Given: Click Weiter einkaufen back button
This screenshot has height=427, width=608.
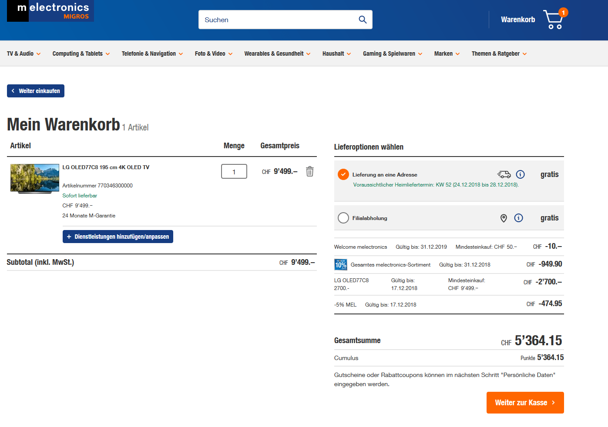Looking at the screenshot, I should [x=36, y=91].
